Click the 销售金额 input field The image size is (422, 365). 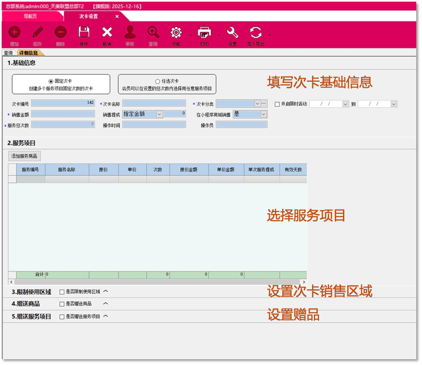pyautogui.click(x=63, y=114)
